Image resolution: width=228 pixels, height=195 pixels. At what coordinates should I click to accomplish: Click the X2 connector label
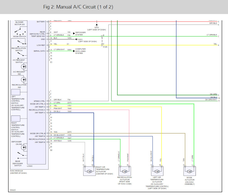[x=51, y=150]
